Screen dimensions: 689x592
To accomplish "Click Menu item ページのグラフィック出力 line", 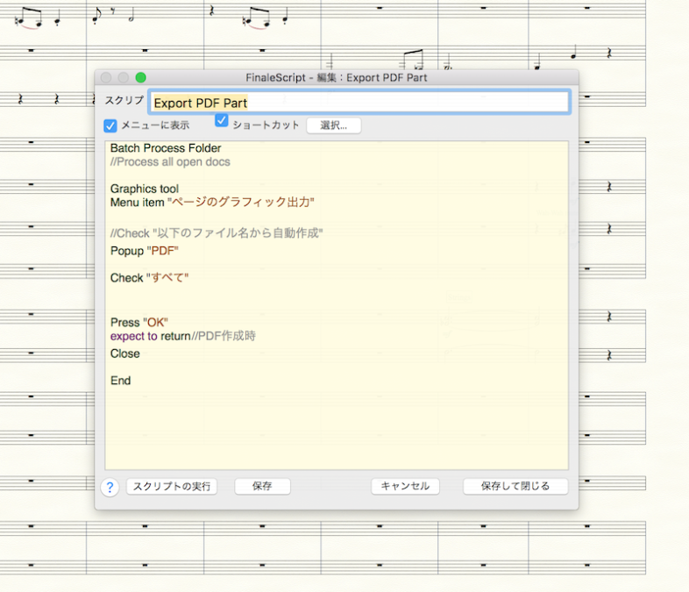I will point(212,203).
